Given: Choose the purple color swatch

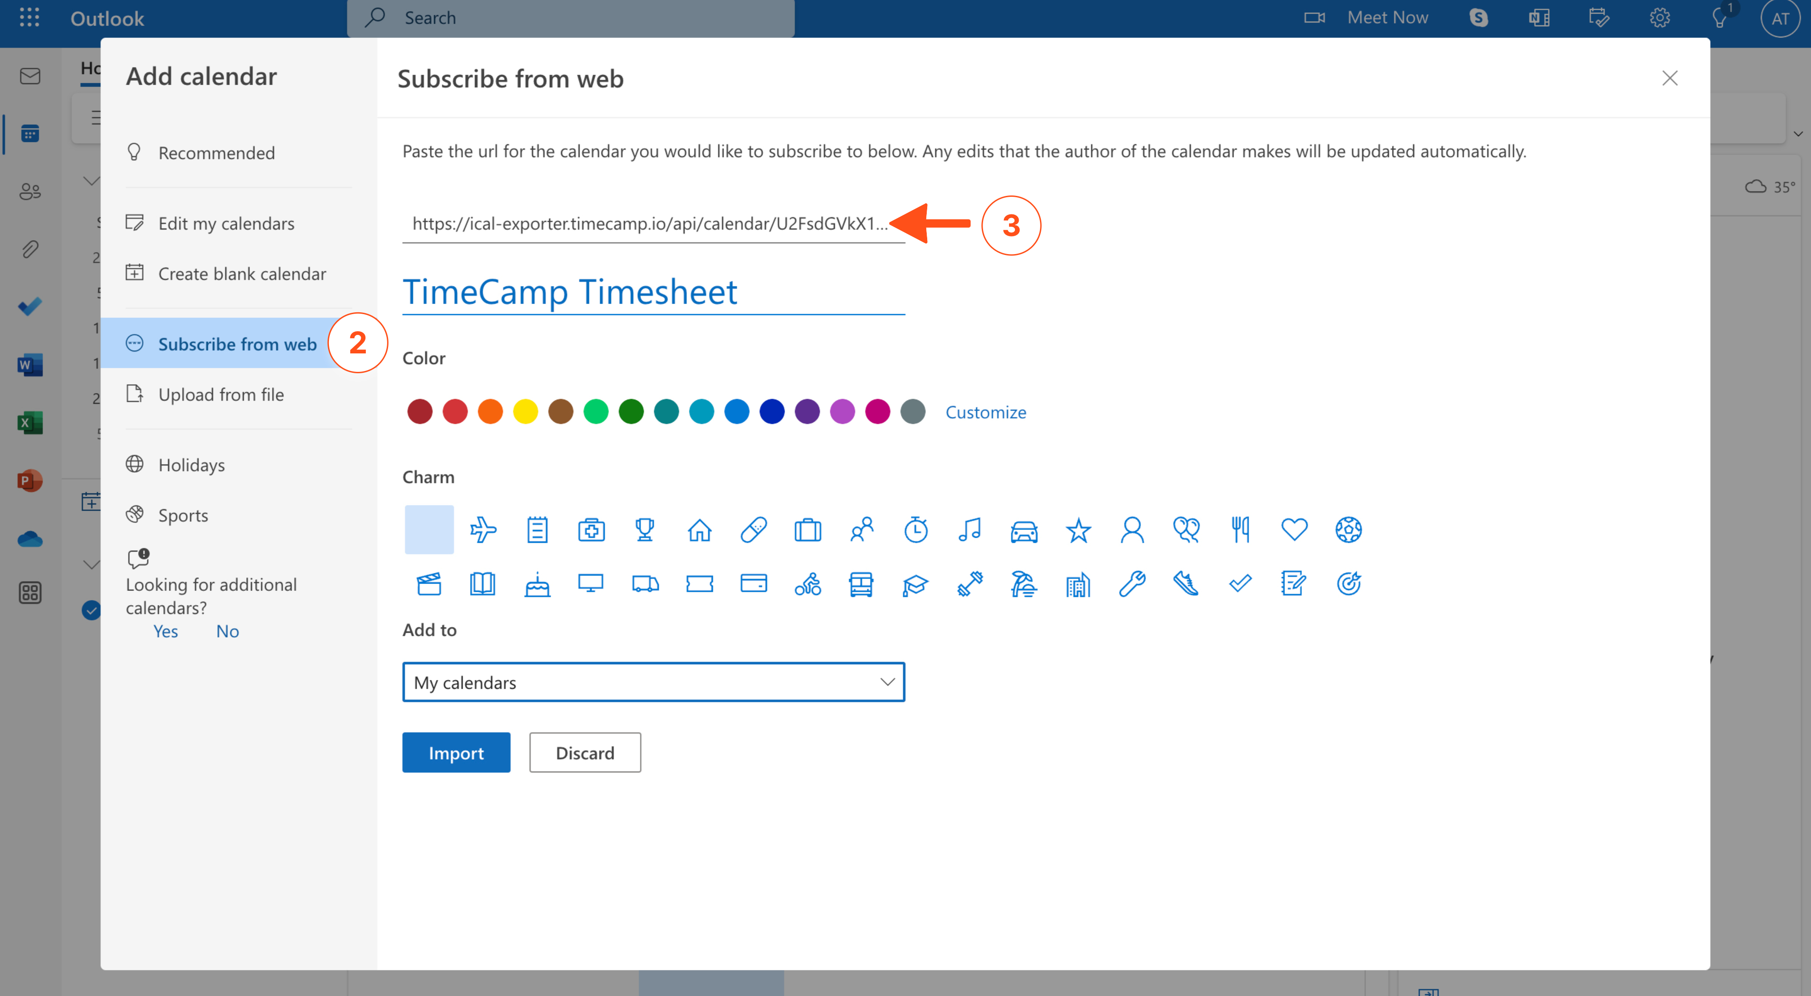Looking at the screenshot, I should coord(807,412).
